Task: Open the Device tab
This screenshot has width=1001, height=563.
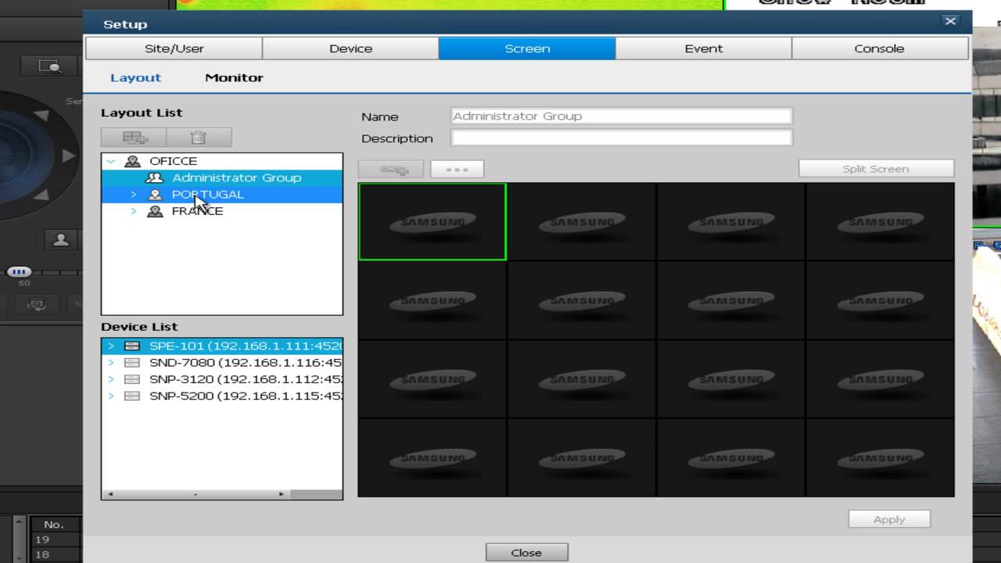Action: [350, 48]
